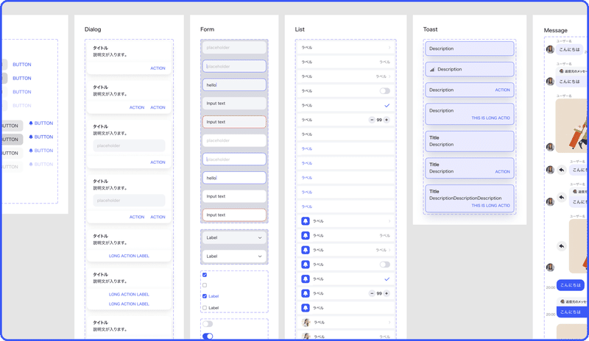Click the single LONG ACTION LABEL dialog link
The image size is (589, 341).
click(x=129, y=256)
